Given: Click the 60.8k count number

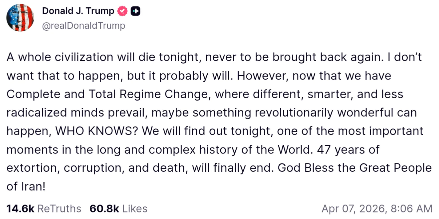Looking at the screenshot, I should (x=104, y=209).
